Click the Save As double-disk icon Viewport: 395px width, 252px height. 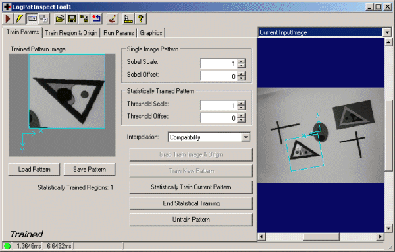tap(84, 19)
